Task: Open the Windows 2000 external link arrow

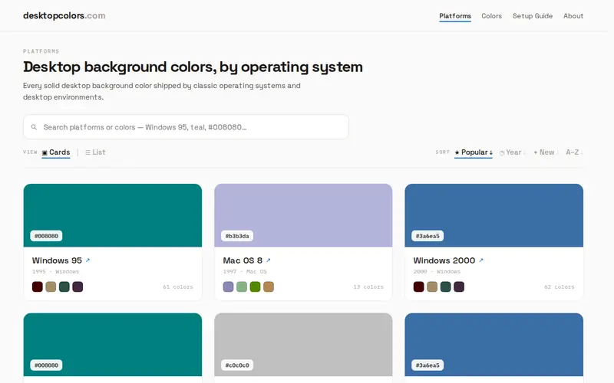Action: (481, 260)
